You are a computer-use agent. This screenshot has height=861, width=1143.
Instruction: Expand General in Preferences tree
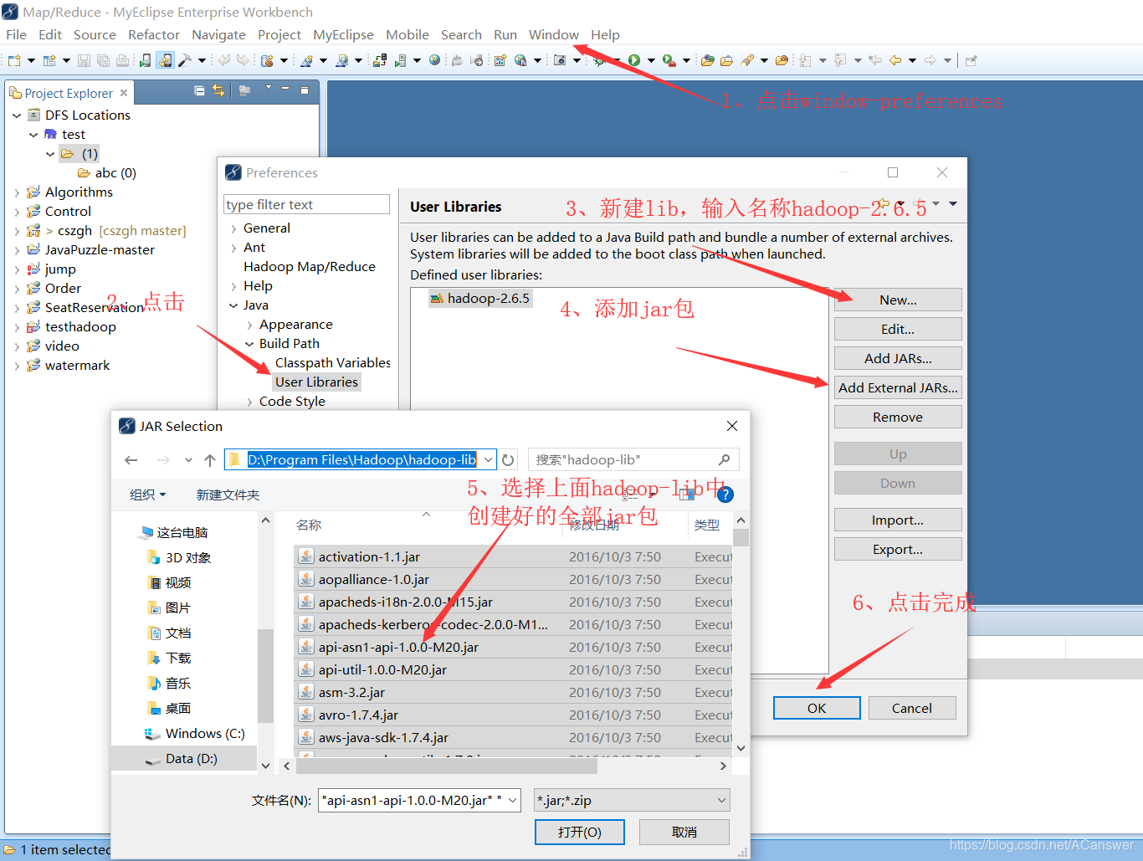(233, 228)
